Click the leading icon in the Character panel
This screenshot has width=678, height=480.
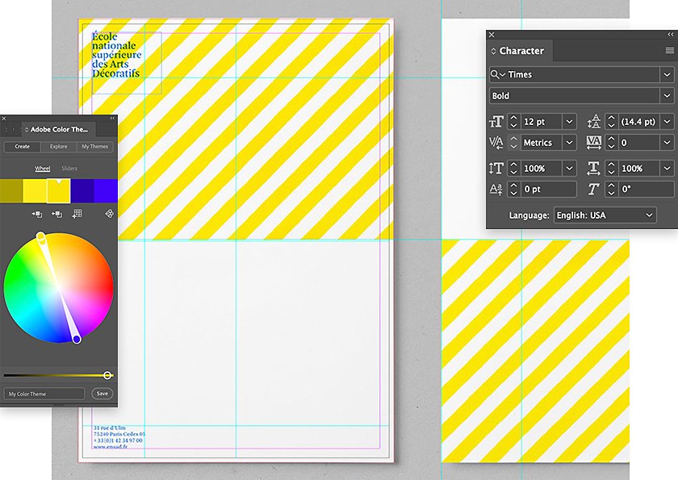pos(594,121)
